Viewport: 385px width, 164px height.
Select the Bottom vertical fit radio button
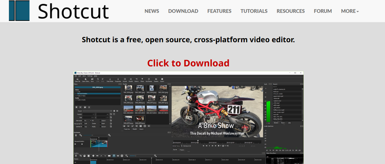100,127
